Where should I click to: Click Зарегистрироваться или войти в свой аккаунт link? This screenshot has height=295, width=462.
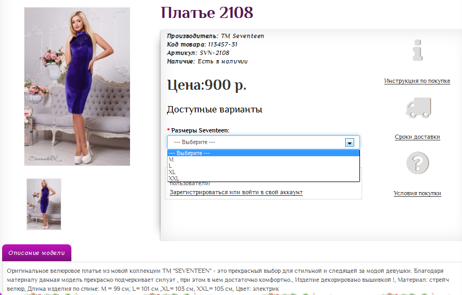[x=236, y=192]
